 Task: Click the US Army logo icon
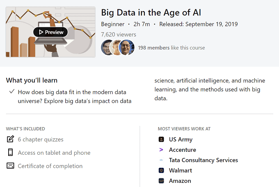pos(161,140)
